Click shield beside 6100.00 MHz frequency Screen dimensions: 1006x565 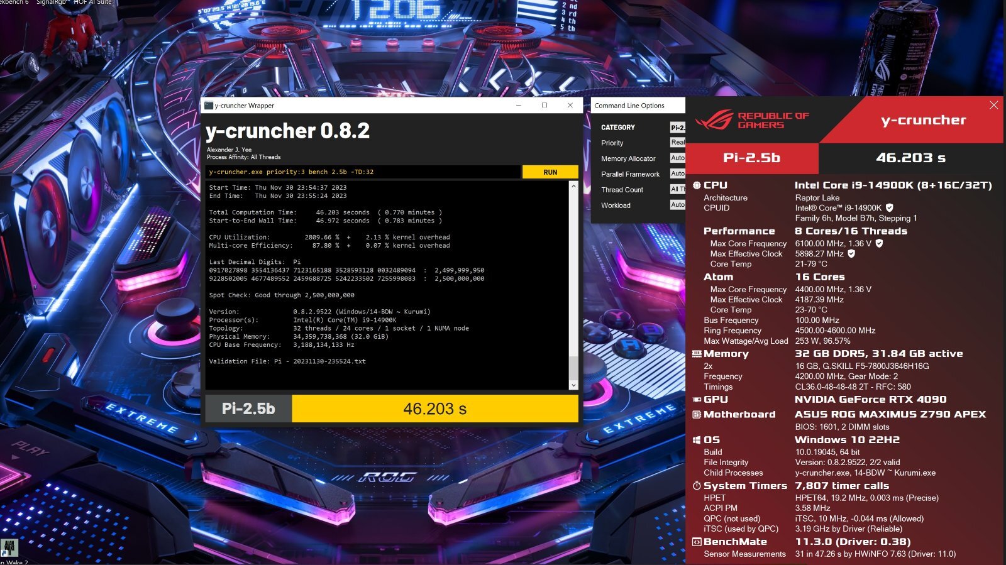pyautogui.click(x=879, y=243)
